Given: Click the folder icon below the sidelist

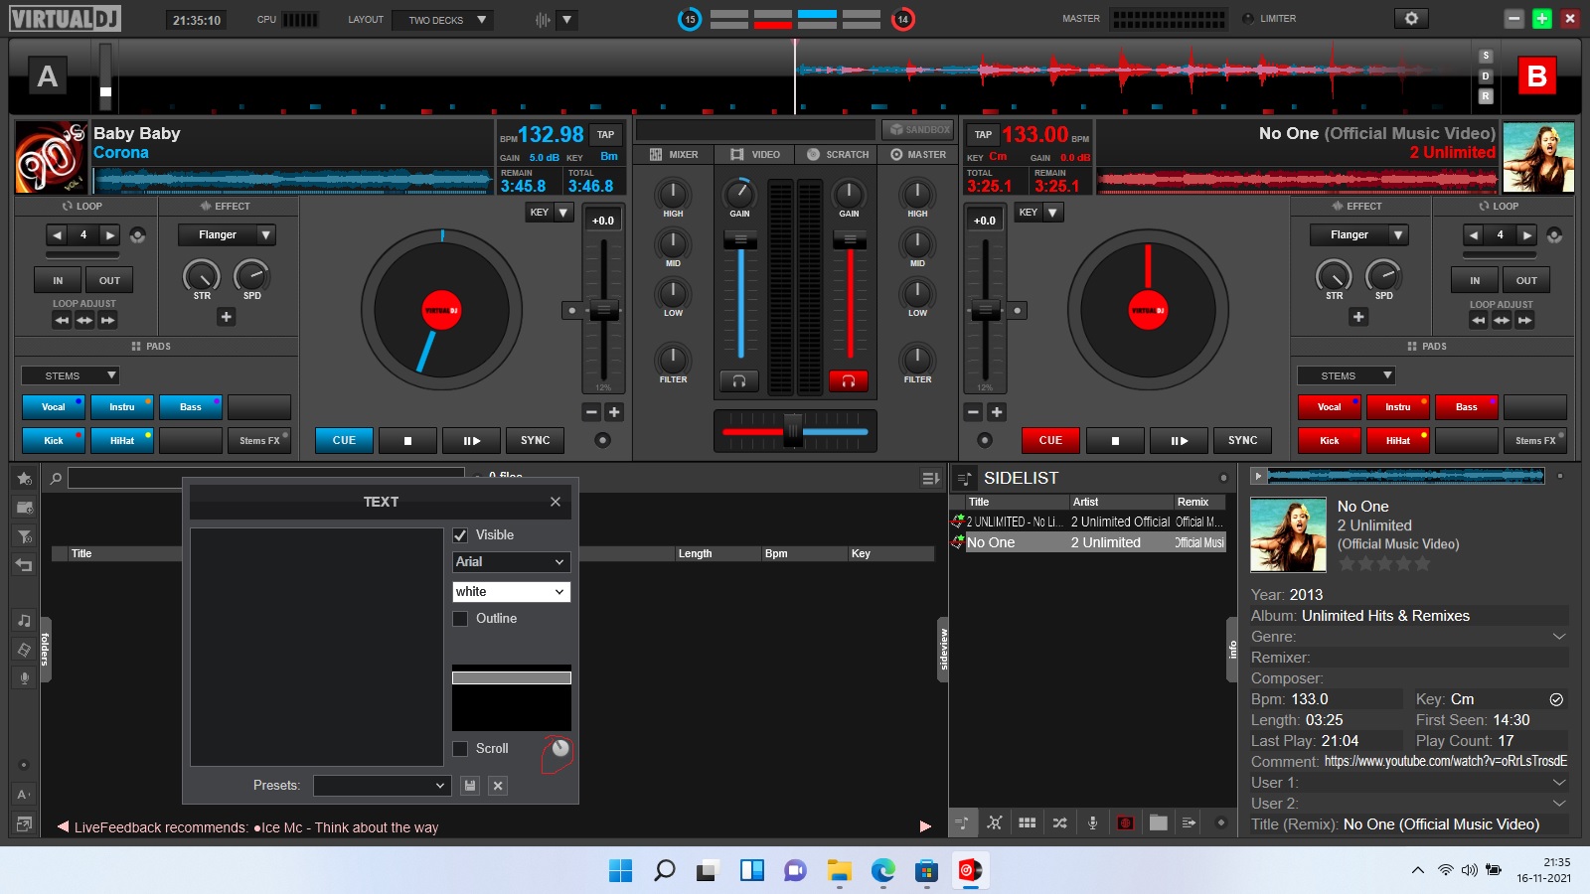Looking at the screenshot, I should (1158, 822).
